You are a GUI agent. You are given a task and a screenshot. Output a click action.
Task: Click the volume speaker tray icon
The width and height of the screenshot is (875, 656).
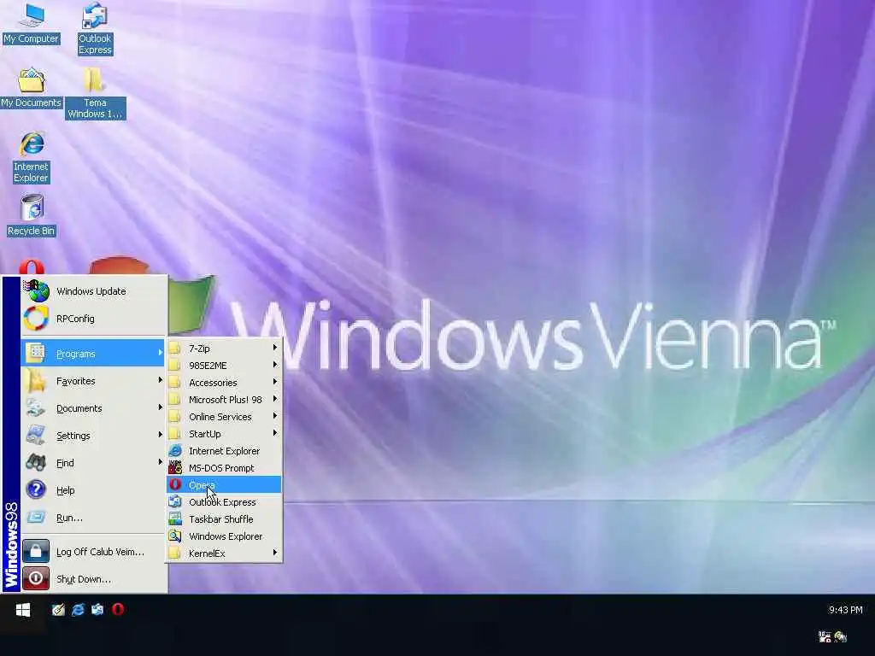tap(841, 636)
